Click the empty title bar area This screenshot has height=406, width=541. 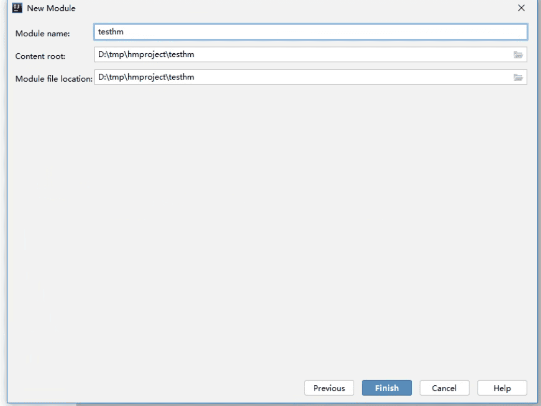[x=284, y=8]
